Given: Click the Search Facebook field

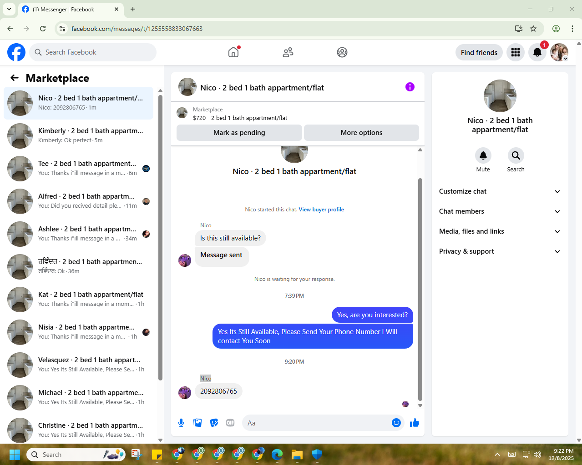Looking at the screenshot, I should (x=93, y=52).
